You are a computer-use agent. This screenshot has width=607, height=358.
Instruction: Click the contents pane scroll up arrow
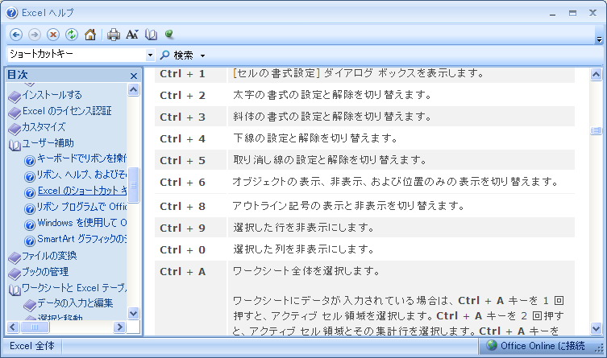point(134,90)
